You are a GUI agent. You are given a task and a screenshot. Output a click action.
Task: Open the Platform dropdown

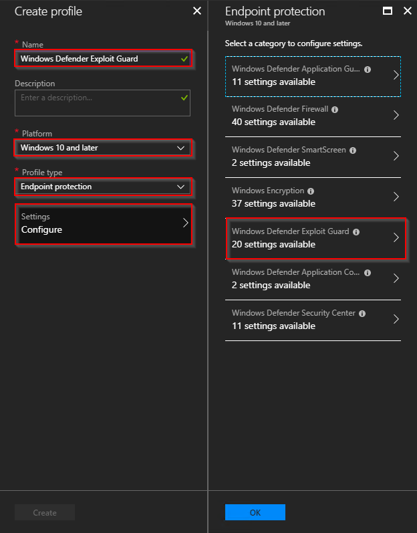pos(102,148)
